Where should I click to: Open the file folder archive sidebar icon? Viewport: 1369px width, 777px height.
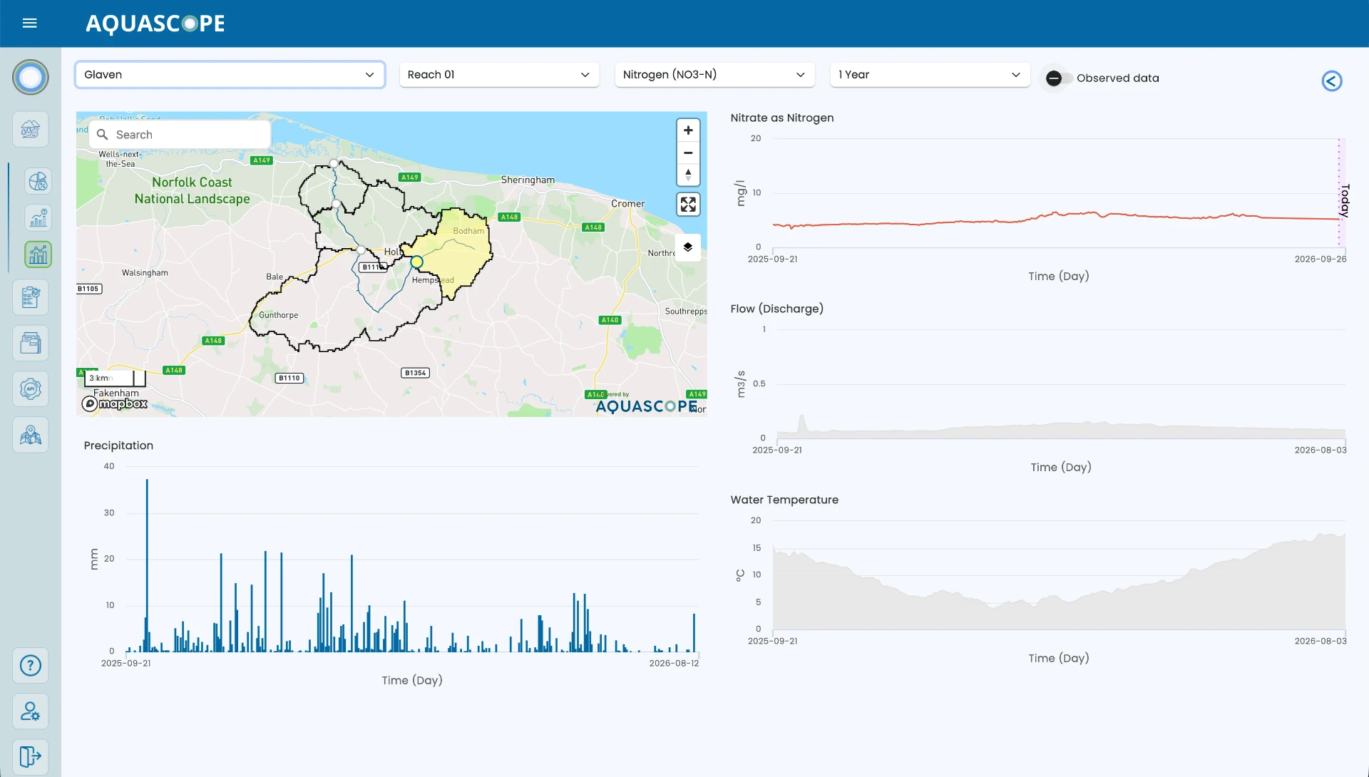pyautogui.click(x=31, y=343)
